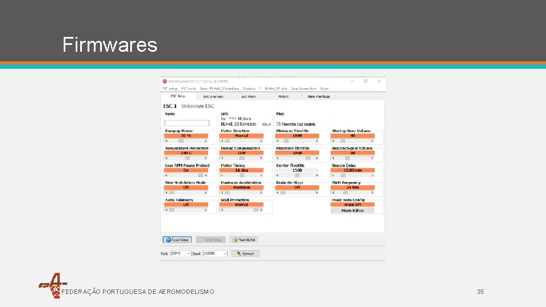Increase Rampup Power with right arrow
The height and width of the screenshot is (307, 546).
206,141
